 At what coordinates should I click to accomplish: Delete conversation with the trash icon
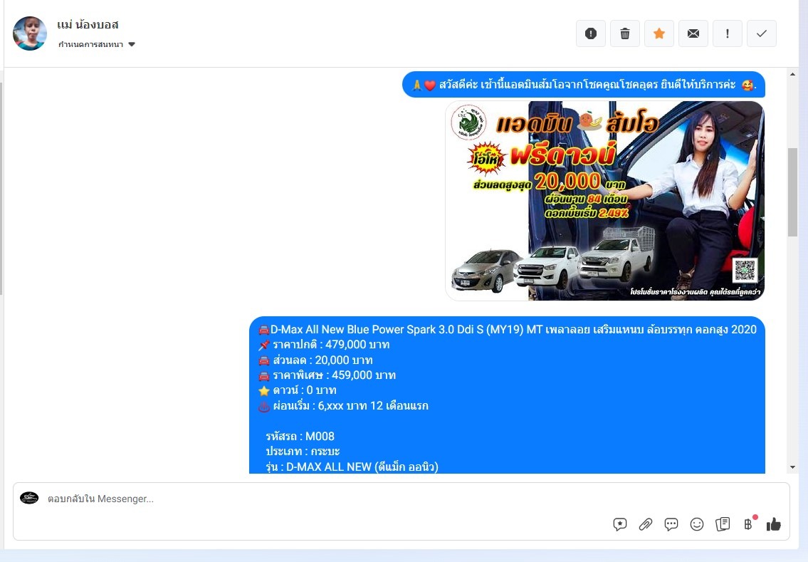coord(625,33)
